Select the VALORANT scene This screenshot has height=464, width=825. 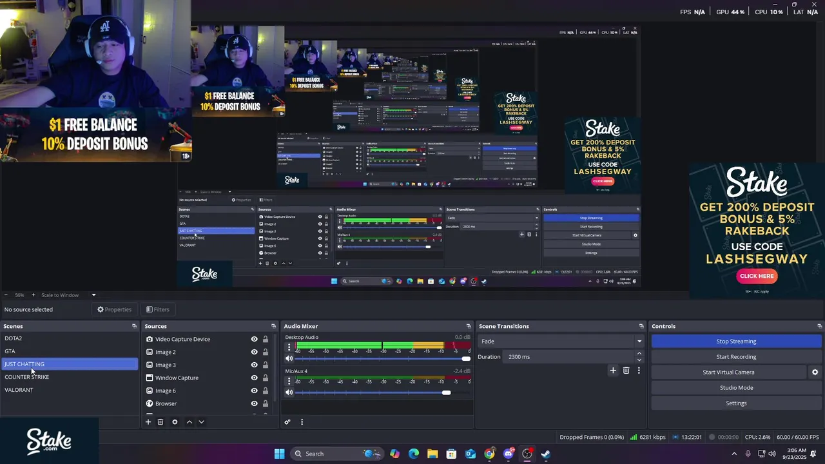pos(70,390)
